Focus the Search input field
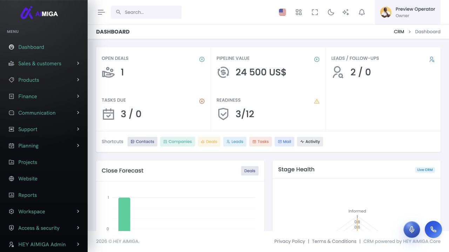Screen dimensions: 449x252 (146, 12)
